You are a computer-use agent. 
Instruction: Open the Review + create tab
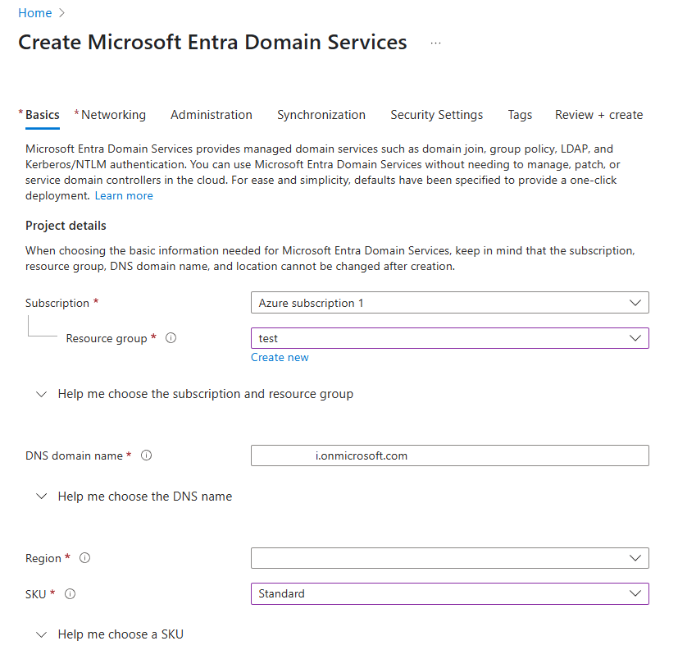(x=598, y=115)
